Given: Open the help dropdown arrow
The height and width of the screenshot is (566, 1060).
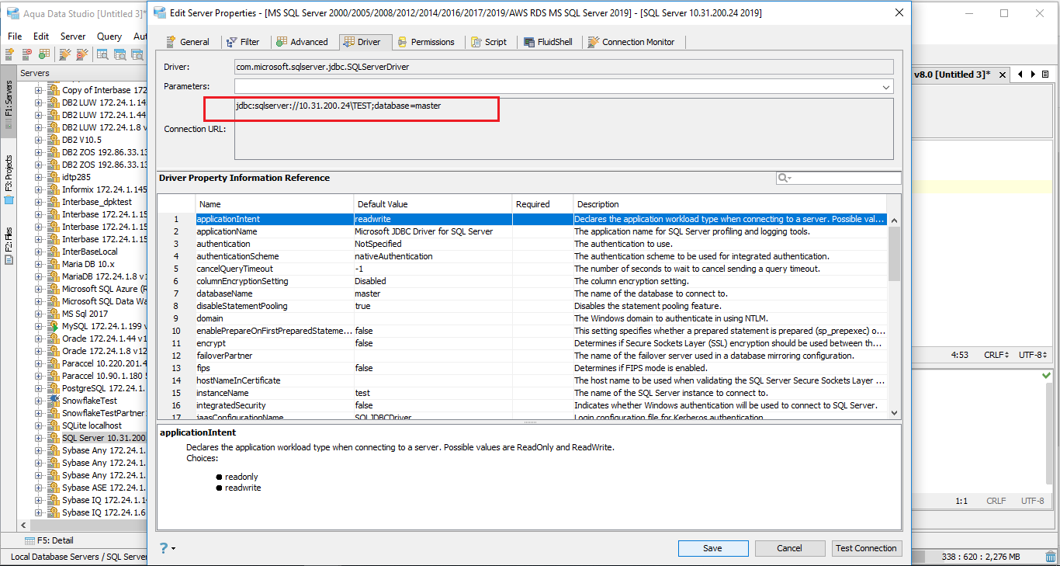Looking at the screenshot, I should pyautogui.click(x=173, y=549).
